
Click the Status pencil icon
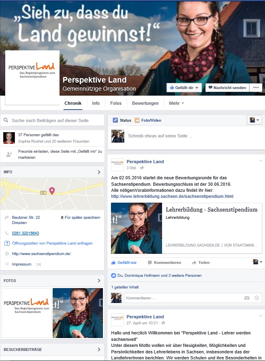pyautogui.click(x=115, y=120)
